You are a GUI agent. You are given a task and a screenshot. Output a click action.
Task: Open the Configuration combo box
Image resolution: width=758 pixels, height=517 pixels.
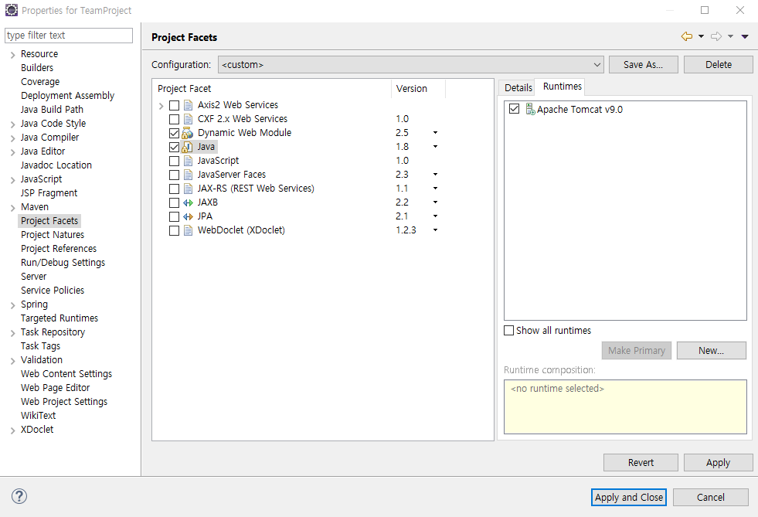tap(411, 64)
